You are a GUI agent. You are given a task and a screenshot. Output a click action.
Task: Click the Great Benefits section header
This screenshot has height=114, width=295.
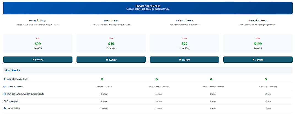point(148,70)
